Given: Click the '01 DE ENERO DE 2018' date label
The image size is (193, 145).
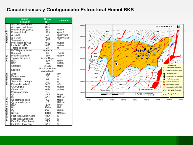Looking at the screenshot, I should tap(164, 26).
